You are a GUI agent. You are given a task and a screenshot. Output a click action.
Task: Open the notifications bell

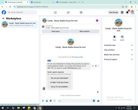(127, 12)
